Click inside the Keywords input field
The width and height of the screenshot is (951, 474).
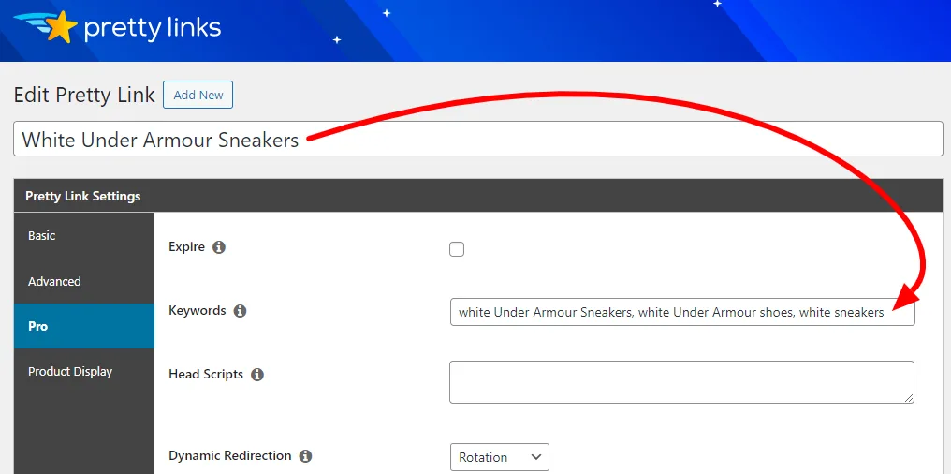682,312
